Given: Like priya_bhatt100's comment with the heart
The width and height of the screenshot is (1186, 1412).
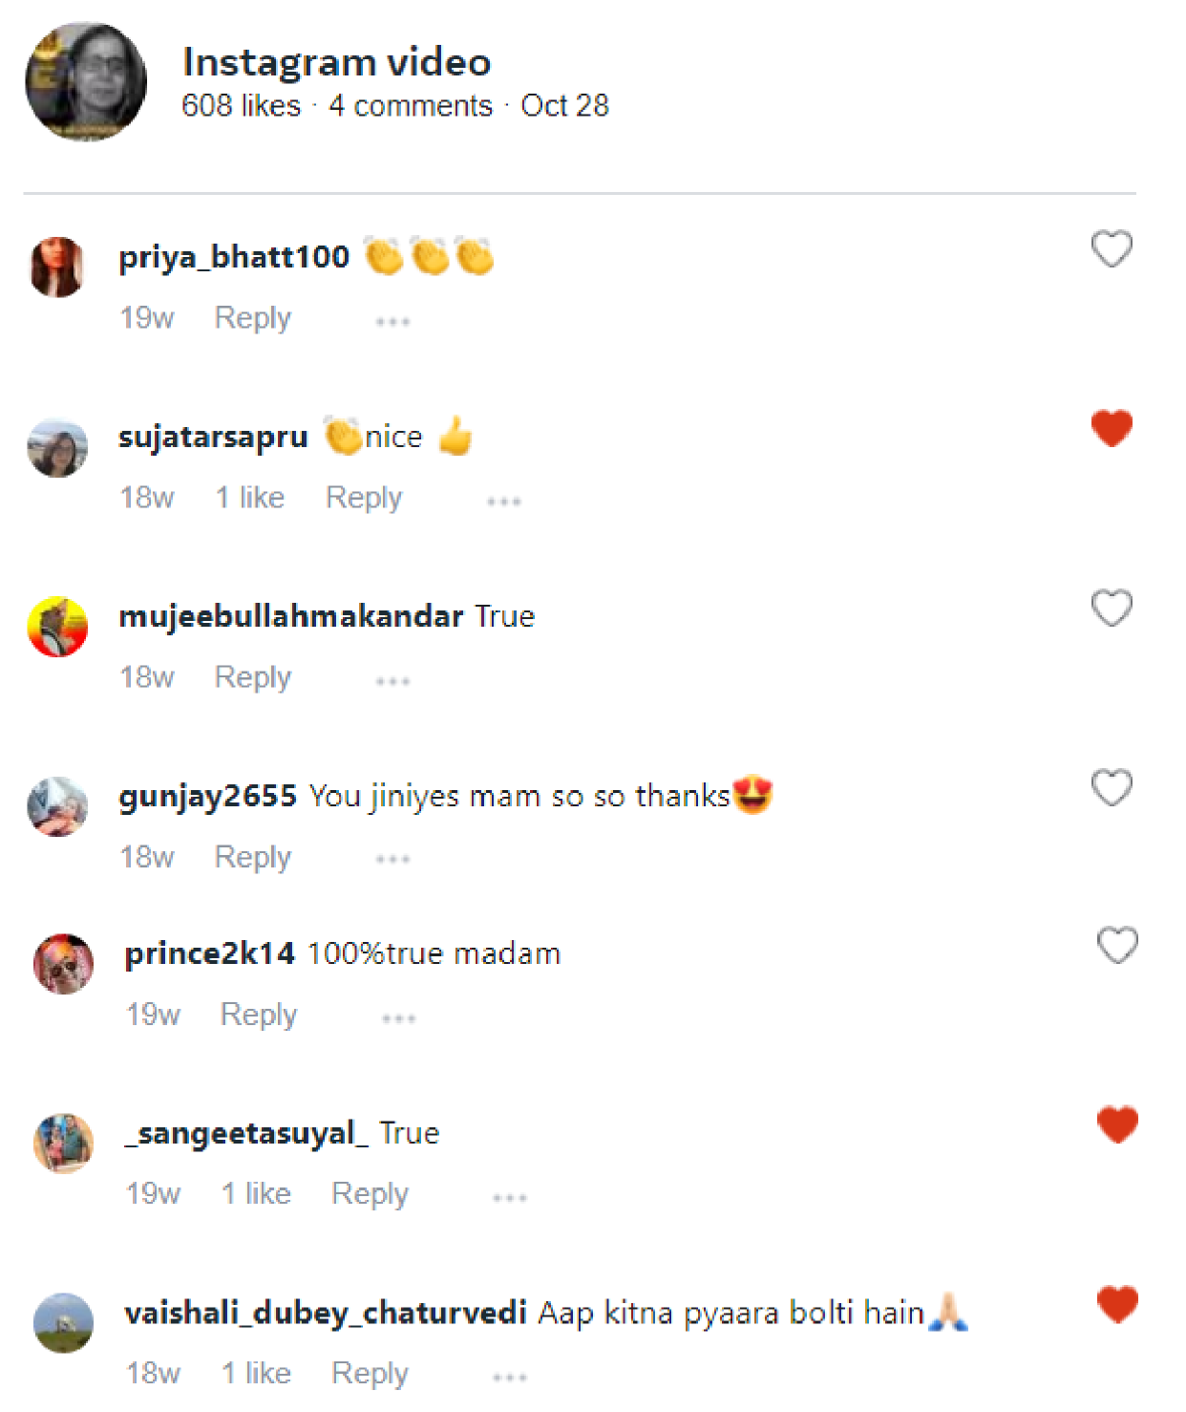Looking at the screenshot, I should tap(1112, 249).
